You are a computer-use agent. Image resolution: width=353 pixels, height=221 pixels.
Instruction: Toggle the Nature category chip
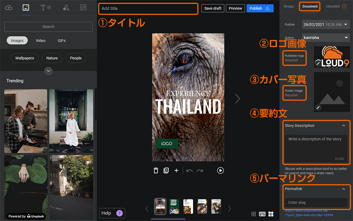pyautogui.click(x=52, y=58)
